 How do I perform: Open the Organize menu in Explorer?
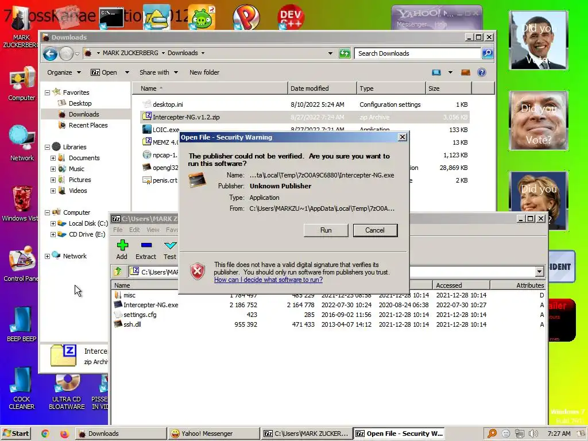pyautogui.click(x=64, y=72)
